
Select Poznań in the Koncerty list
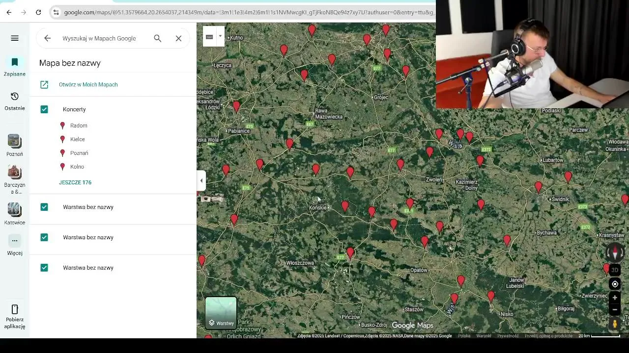point(79,153)
